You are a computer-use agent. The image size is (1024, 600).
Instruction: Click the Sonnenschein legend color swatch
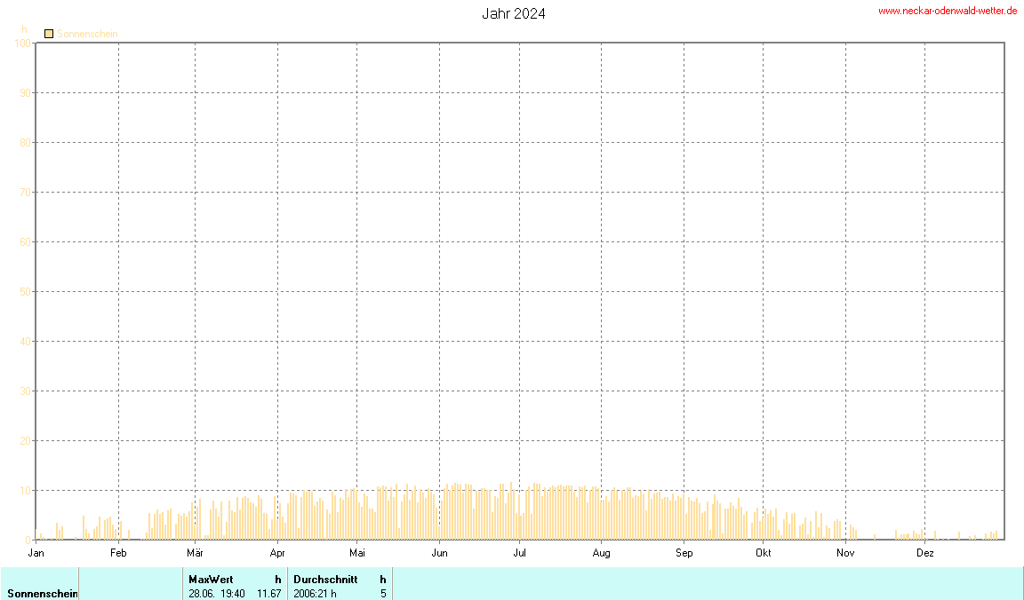[49, 34]
